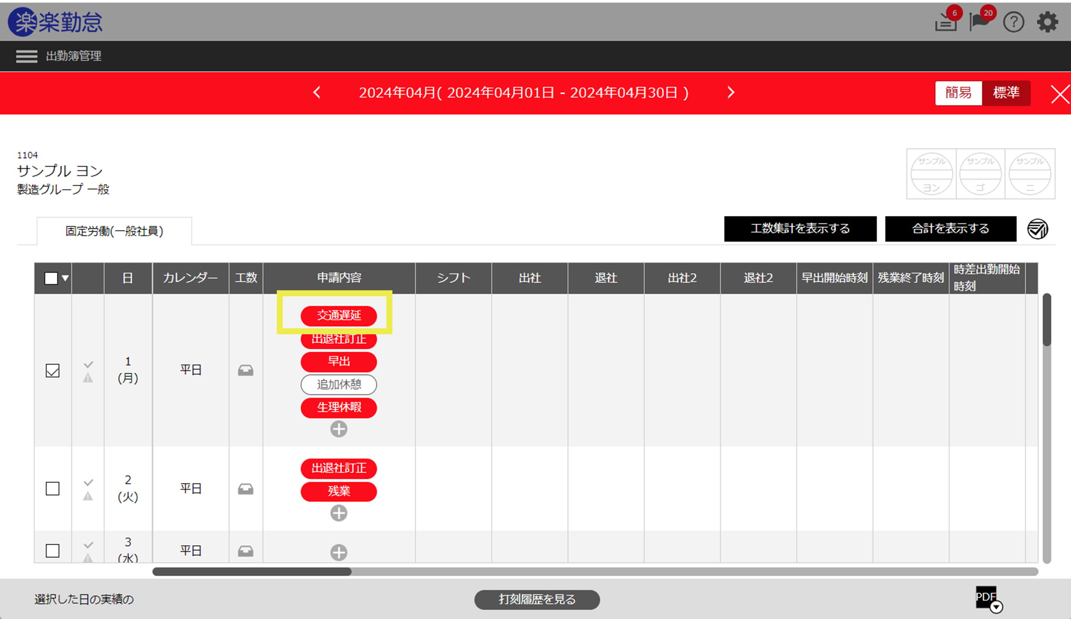
Task: Click the employee name サンプル ヨン
Action: click(60, 171)
